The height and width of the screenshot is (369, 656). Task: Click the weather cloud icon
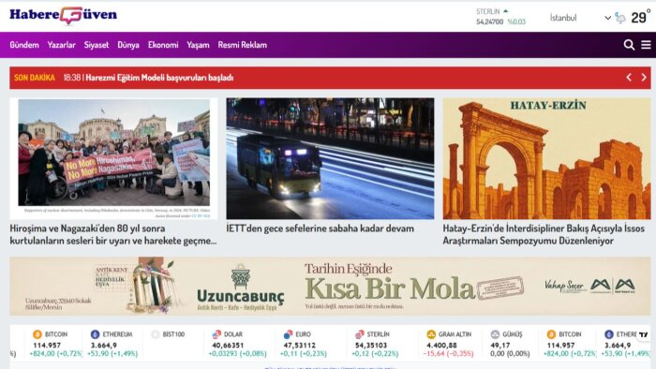pos(620,18)
